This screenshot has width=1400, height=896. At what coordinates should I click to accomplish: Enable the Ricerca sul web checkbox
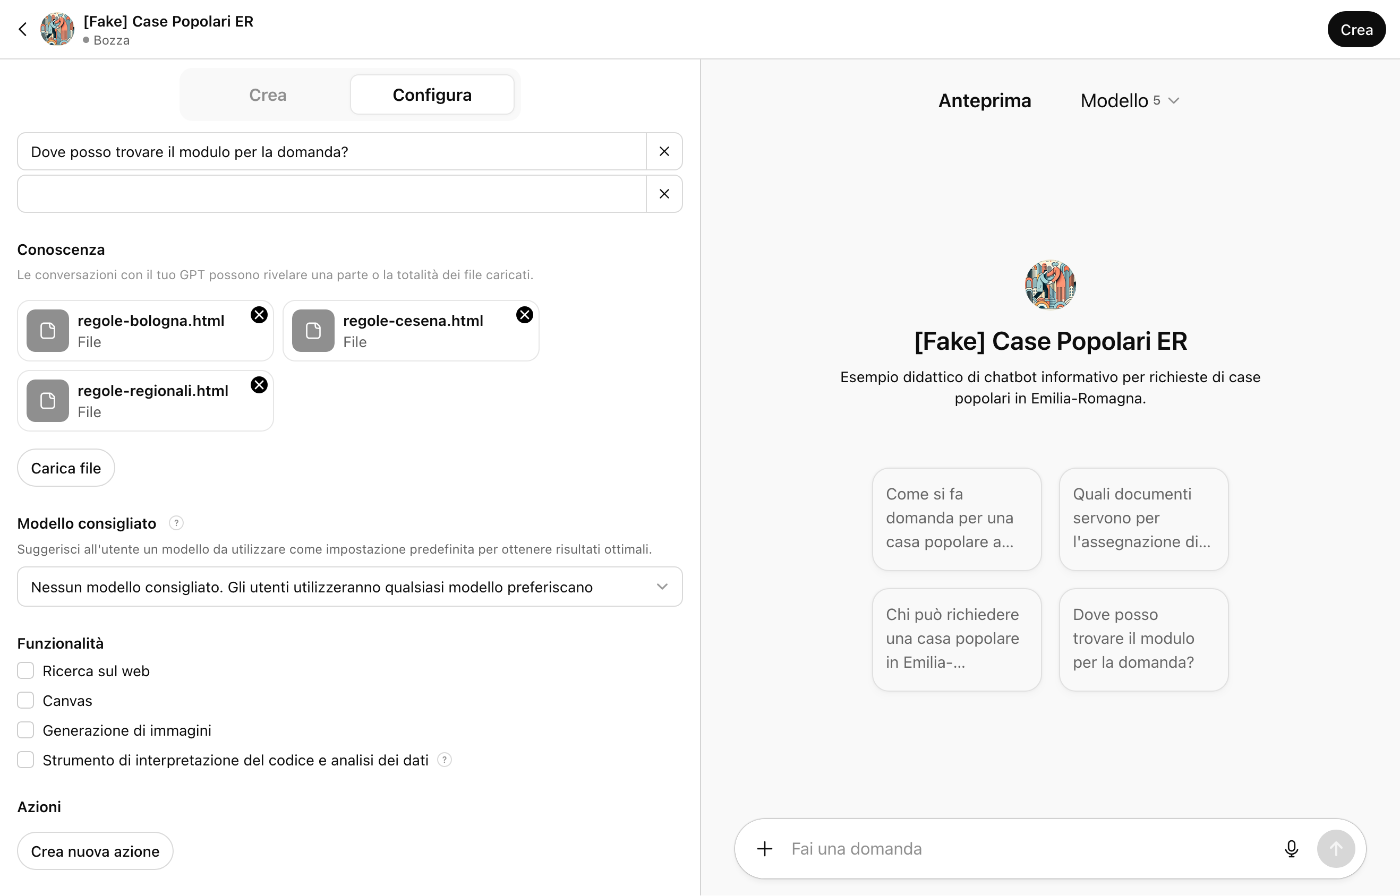(x=25, y=671)
